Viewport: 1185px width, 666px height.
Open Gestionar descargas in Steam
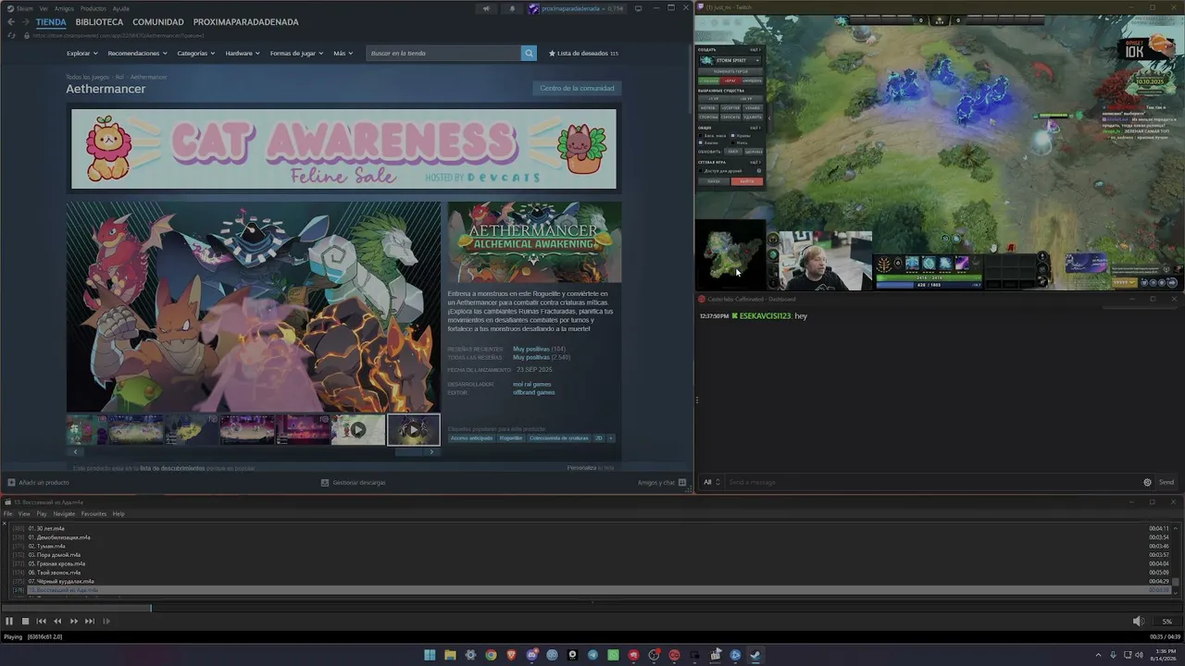coord(353,482)
